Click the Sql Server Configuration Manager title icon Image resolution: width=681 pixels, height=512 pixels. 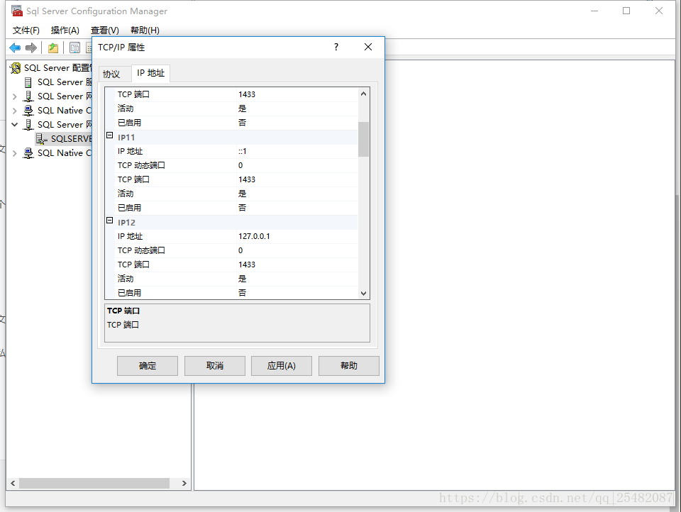click(17, 11)
